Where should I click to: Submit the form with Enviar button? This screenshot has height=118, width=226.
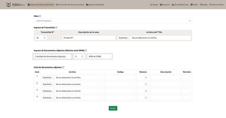point(113,108)
